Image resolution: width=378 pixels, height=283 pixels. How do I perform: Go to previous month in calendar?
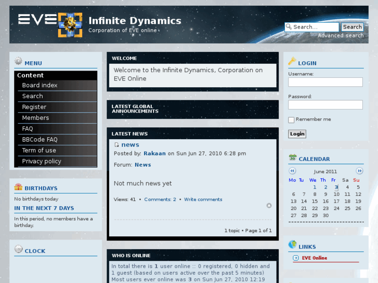[x=292, y=171]
